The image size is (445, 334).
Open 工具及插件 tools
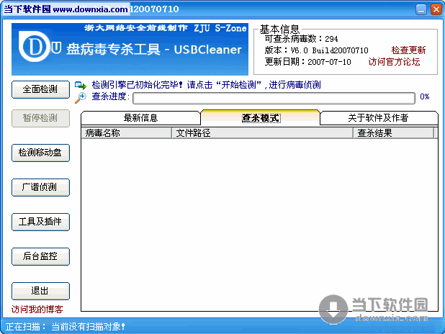point(40,222)
